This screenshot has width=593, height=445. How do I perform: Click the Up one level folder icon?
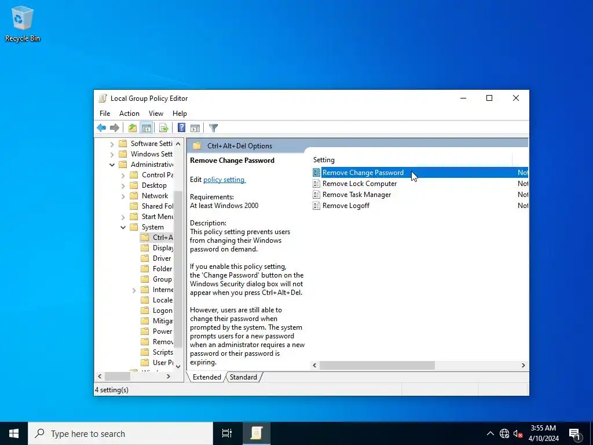click(x=133, y=128)
